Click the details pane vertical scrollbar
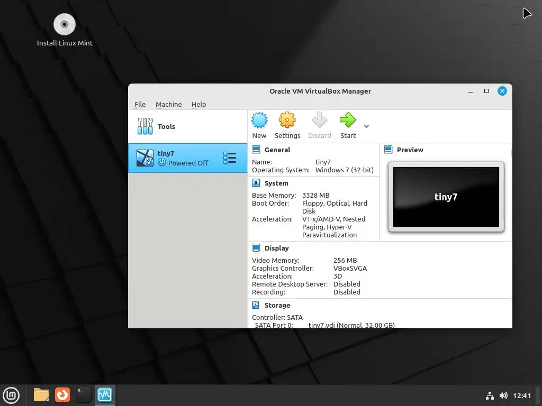Screen dimensions: 542x406 click(x=511, y=153)
